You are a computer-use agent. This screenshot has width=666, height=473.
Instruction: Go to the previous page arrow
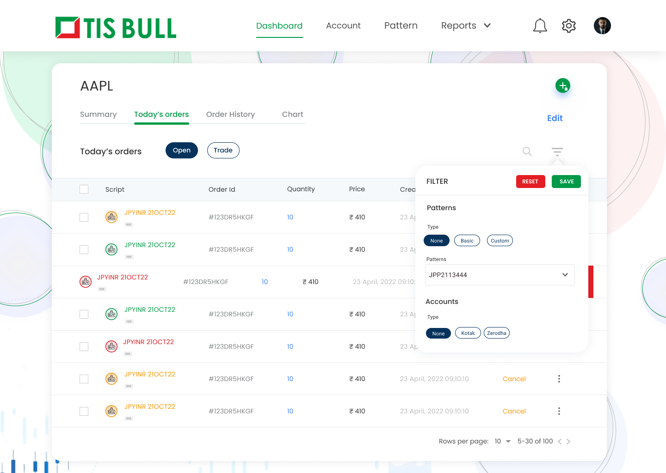coord(560,442)
